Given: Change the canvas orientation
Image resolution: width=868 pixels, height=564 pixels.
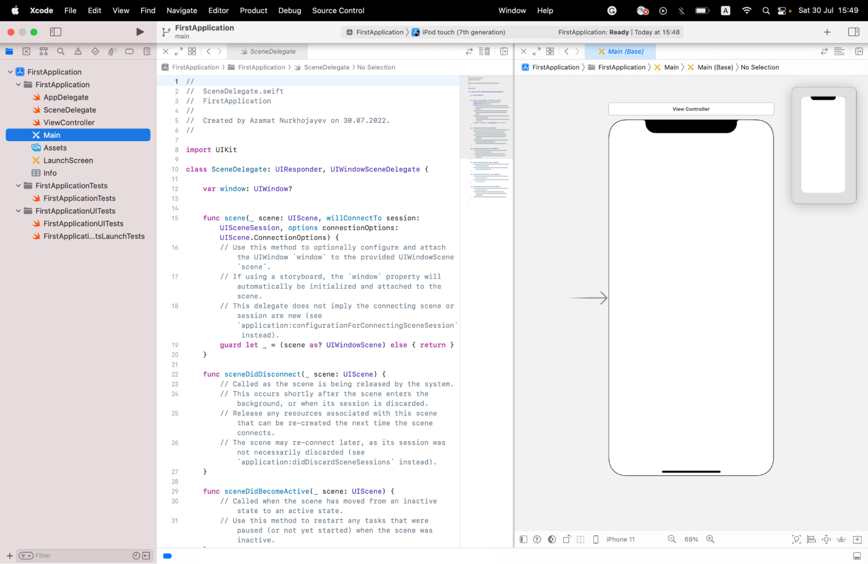Looking at the screenshot, I should click(567, 539).
